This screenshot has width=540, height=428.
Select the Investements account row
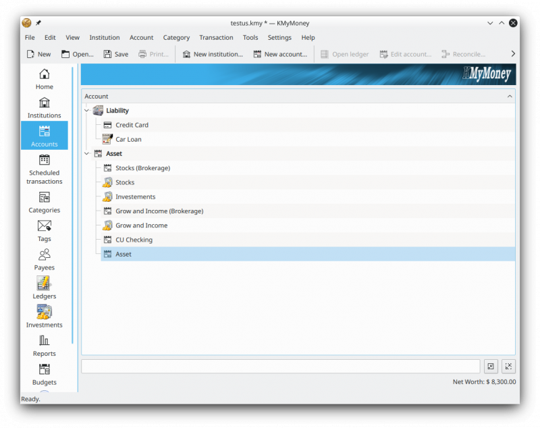click(308, 197)
